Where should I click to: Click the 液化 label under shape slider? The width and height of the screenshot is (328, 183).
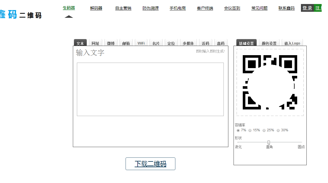[x=238, y=147]
